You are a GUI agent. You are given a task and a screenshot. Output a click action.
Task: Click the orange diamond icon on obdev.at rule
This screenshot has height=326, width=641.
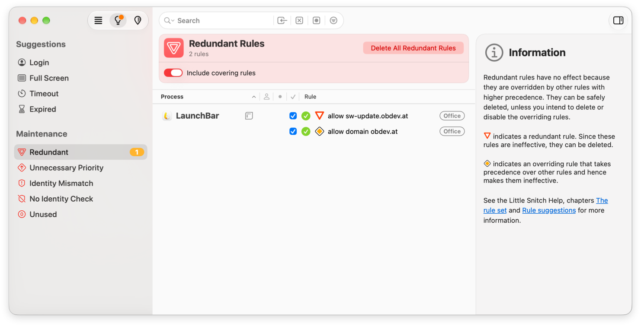320,131
